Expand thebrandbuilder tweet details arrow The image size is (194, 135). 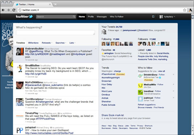point(95,48)
